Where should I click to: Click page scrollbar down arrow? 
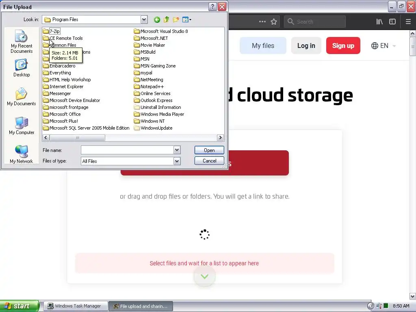tap(413, 296)
